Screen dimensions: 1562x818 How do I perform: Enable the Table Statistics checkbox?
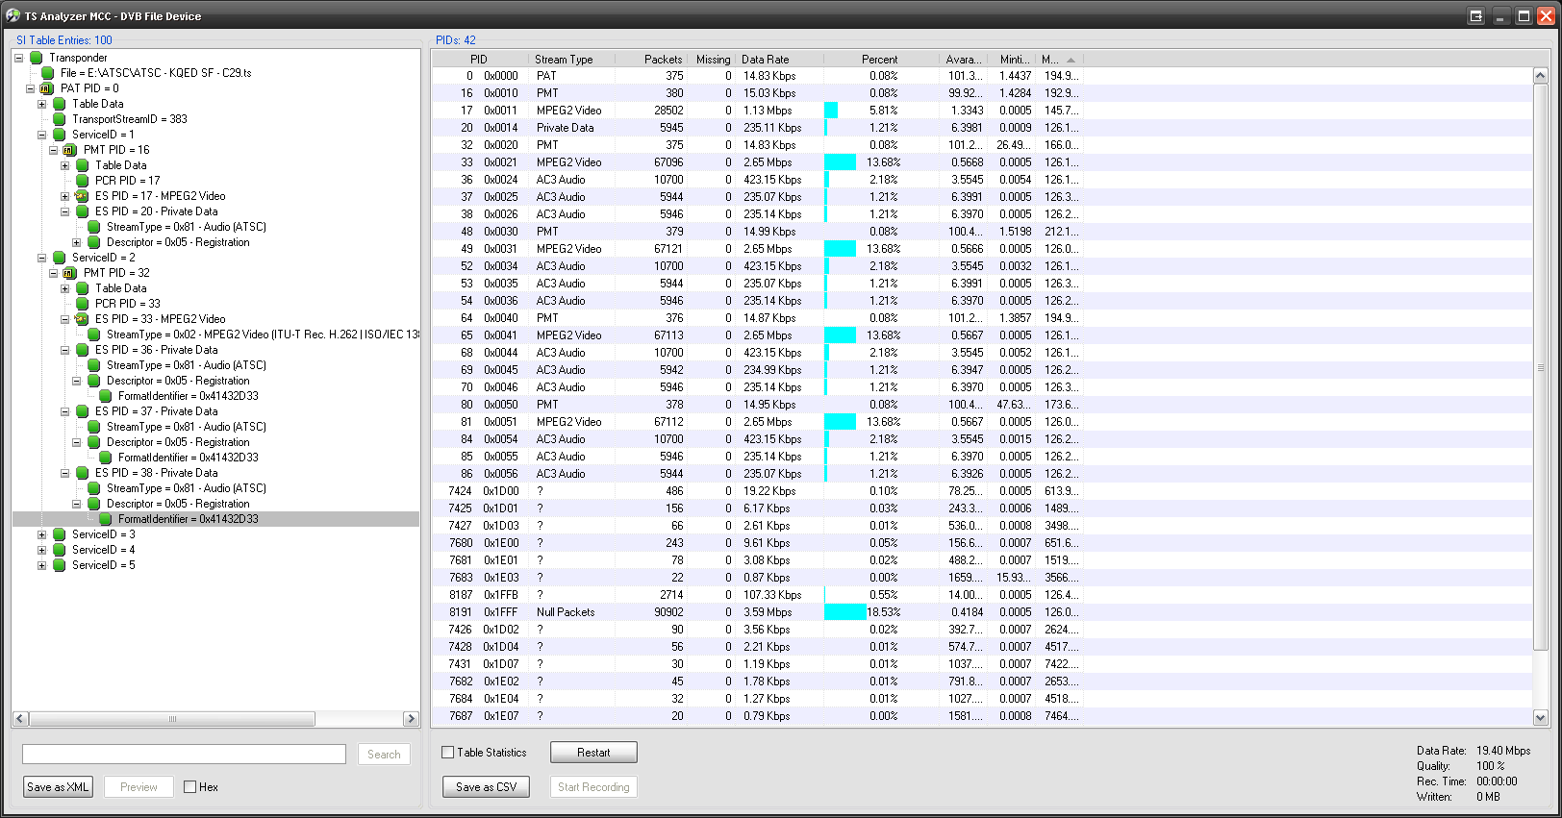(x=448, y=753)
